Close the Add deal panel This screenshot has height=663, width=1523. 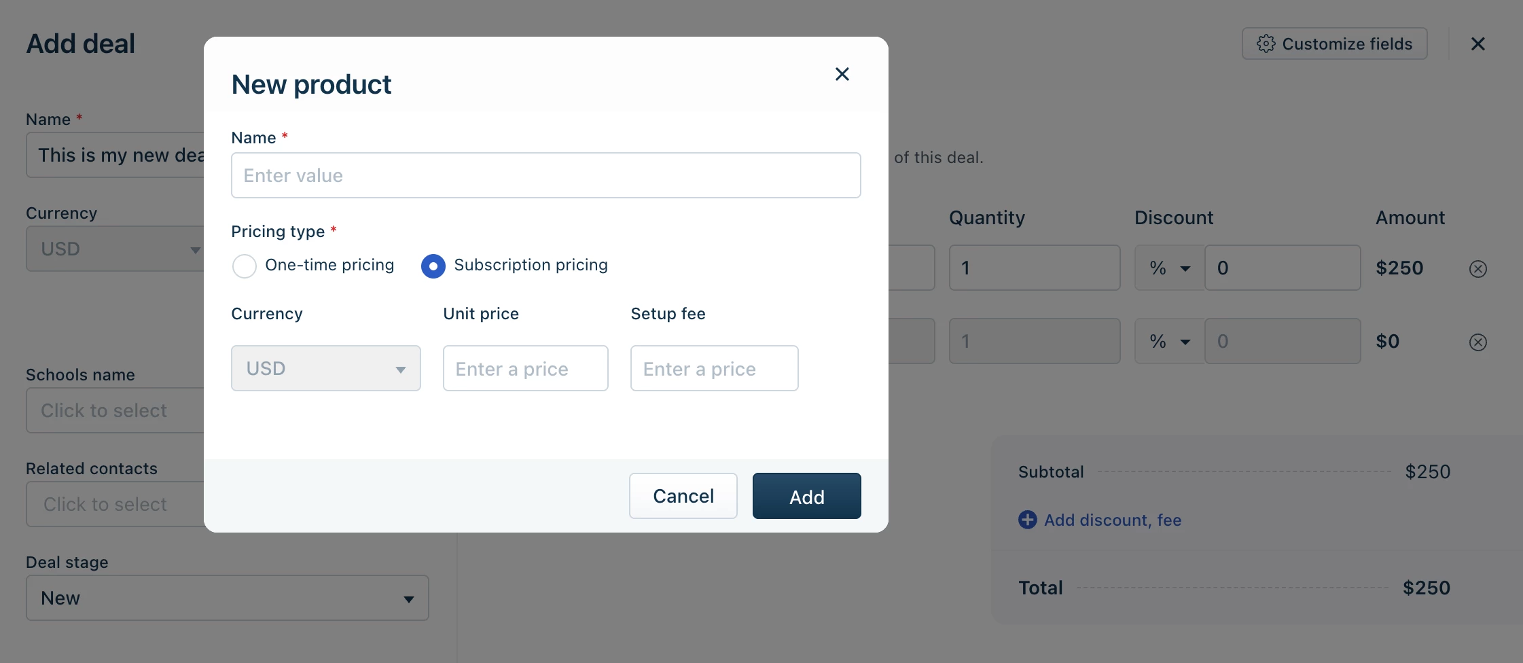pos(1477,44)
